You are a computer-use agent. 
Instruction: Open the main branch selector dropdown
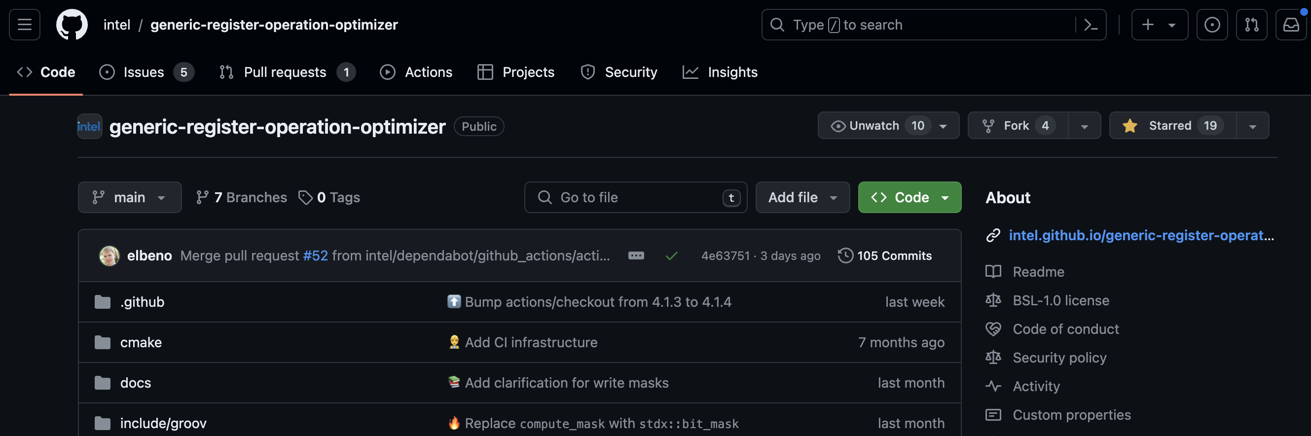pyautogui.click(x=130, y=197)
